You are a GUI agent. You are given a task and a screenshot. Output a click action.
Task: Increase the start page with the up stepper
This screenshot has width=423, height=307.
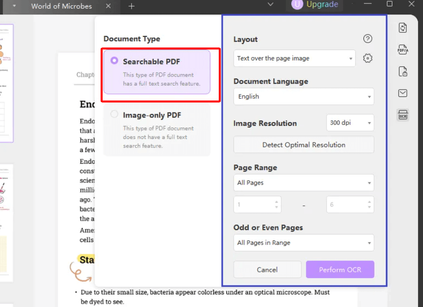click(277, 202)
